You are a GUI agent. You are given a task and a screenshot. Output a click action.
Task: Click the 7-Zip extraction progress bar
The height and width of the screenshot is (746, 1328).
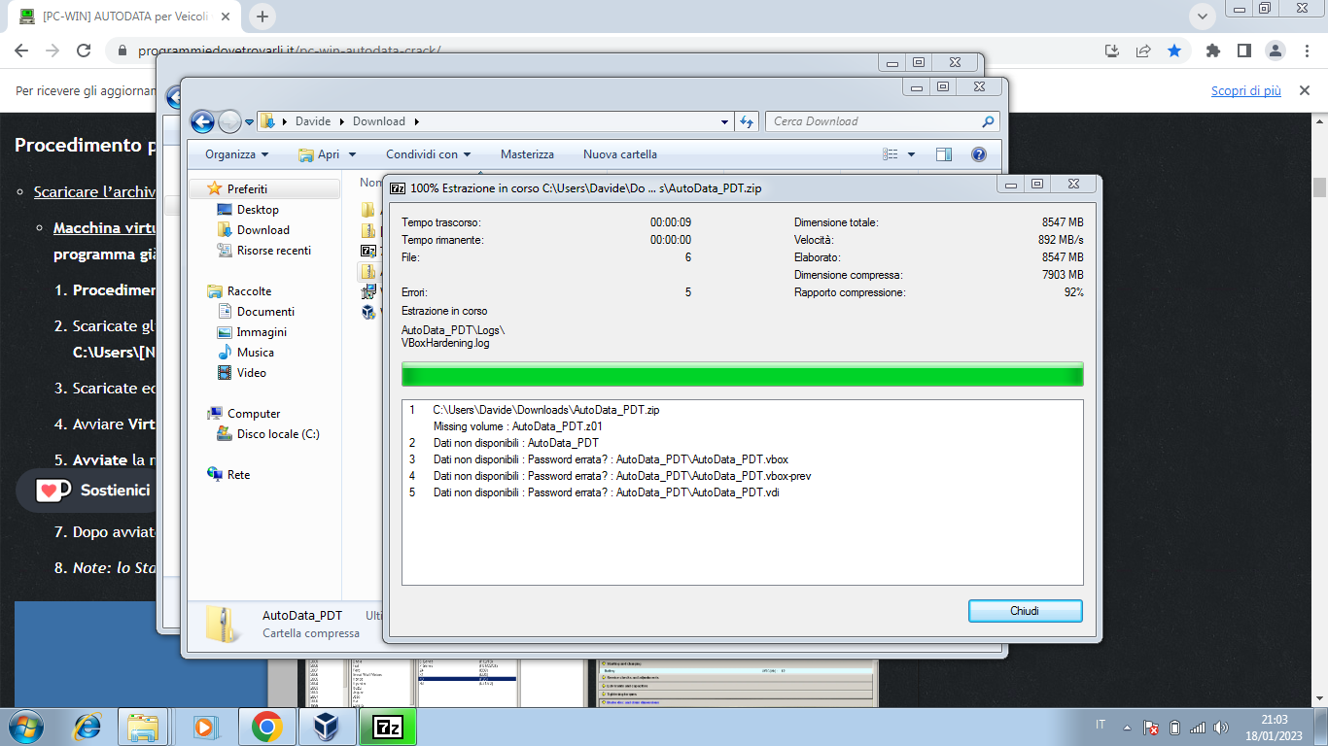click(x=742, y=375)
